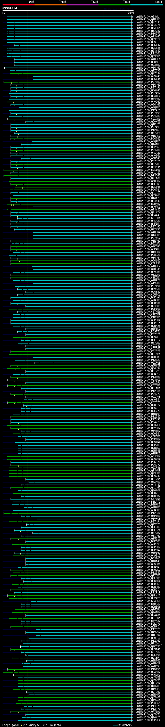The image size is (165, 727).
Task: Select label UniRef100_A1XKU6
Action: 148,235
